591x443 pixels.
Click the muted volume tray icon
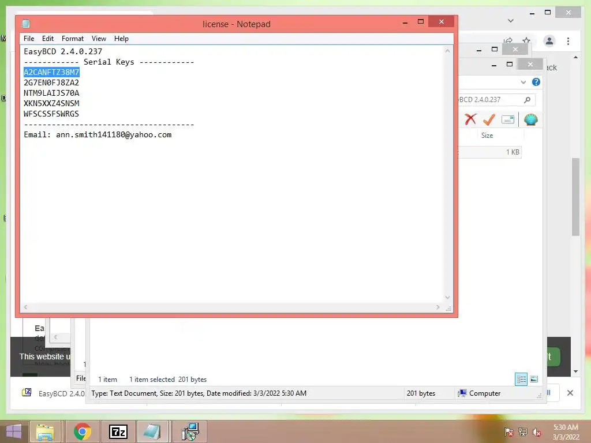(537, 432)
